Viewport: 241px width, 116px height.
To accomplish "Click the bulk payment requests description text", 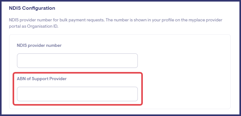I will [x=115, y=23].
